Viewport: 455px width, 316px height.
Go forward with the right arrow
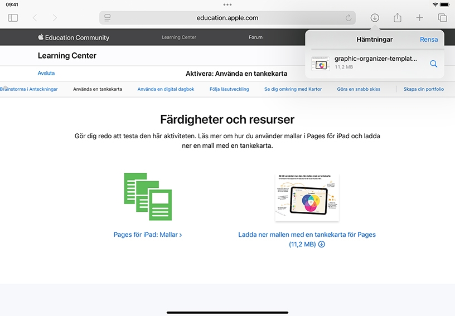click(55, 18)
